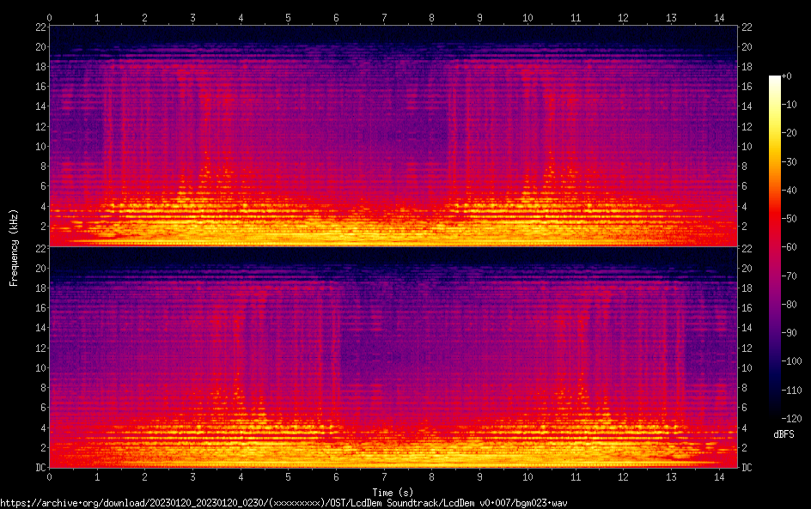Click the '10' kHz label on the lower-left axis
Image resolution: width=811 pixels, height=509 pixels.
[x=39, y=367]
